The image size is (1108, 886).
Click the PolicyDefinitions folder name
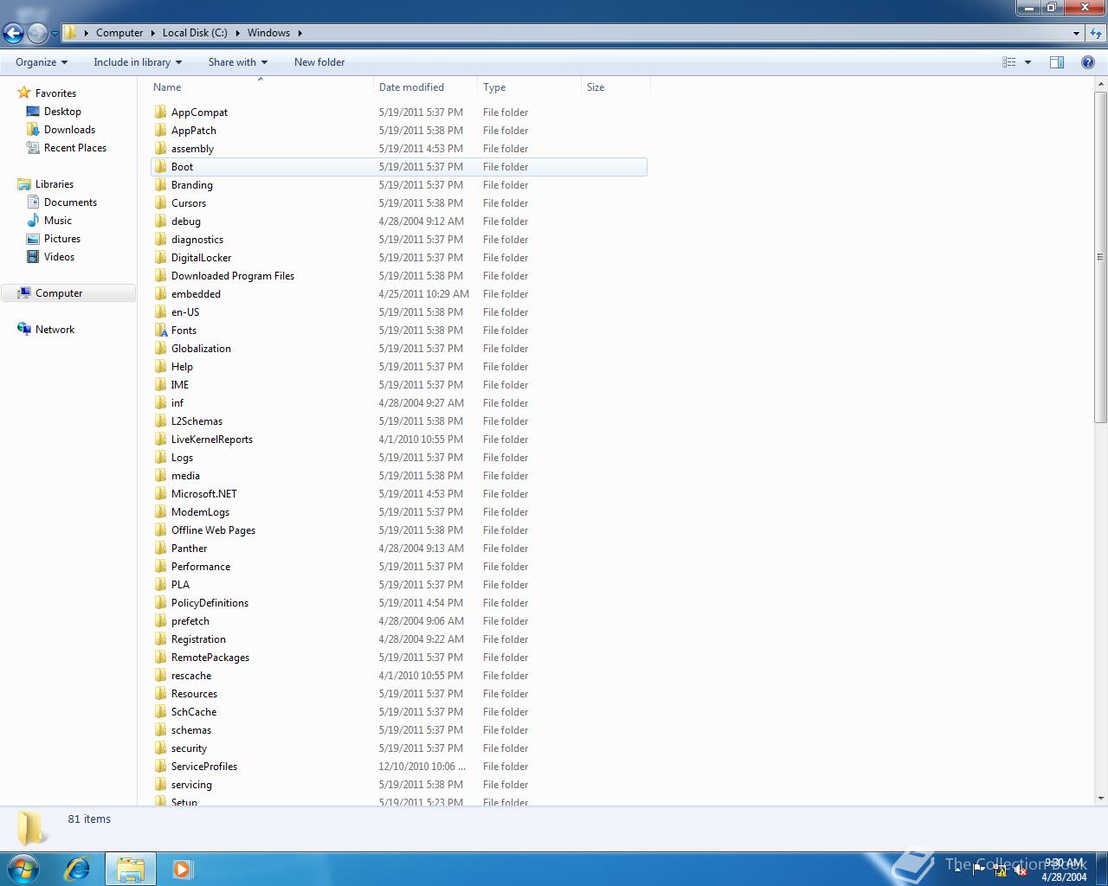(209, 603)
